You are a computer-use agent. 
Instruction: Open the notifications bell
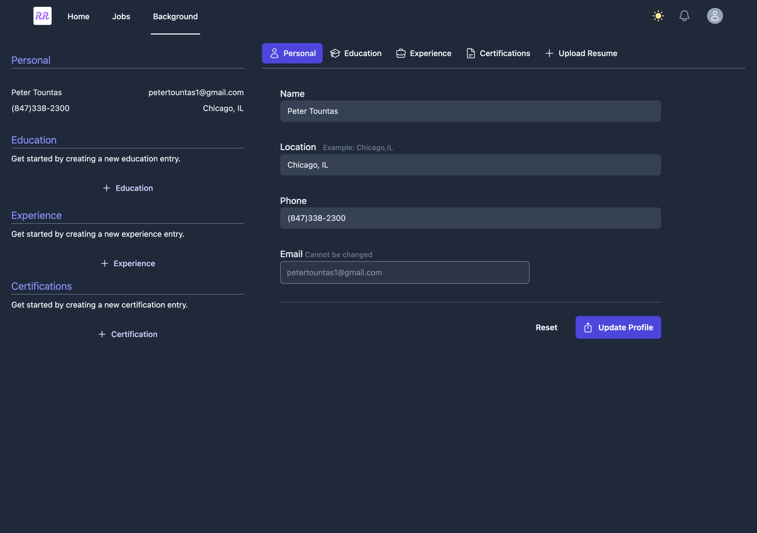click(684, 16)
